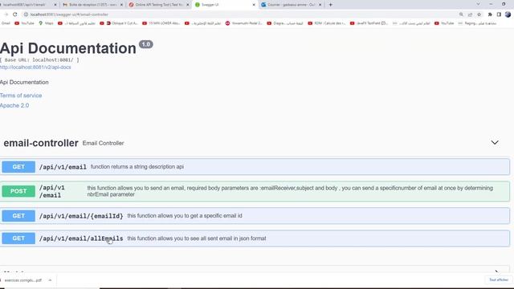Open the Extensions puzzle icon

pyautogui.click(x=490, y=14)
